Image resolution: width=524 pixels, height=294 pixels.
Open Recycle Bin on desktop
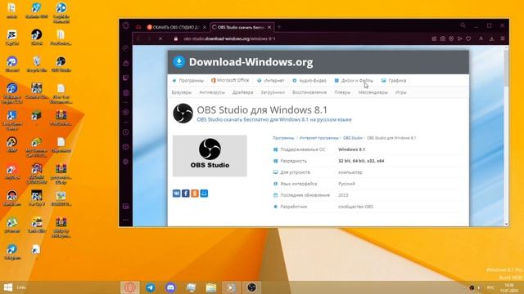[36, 65]
